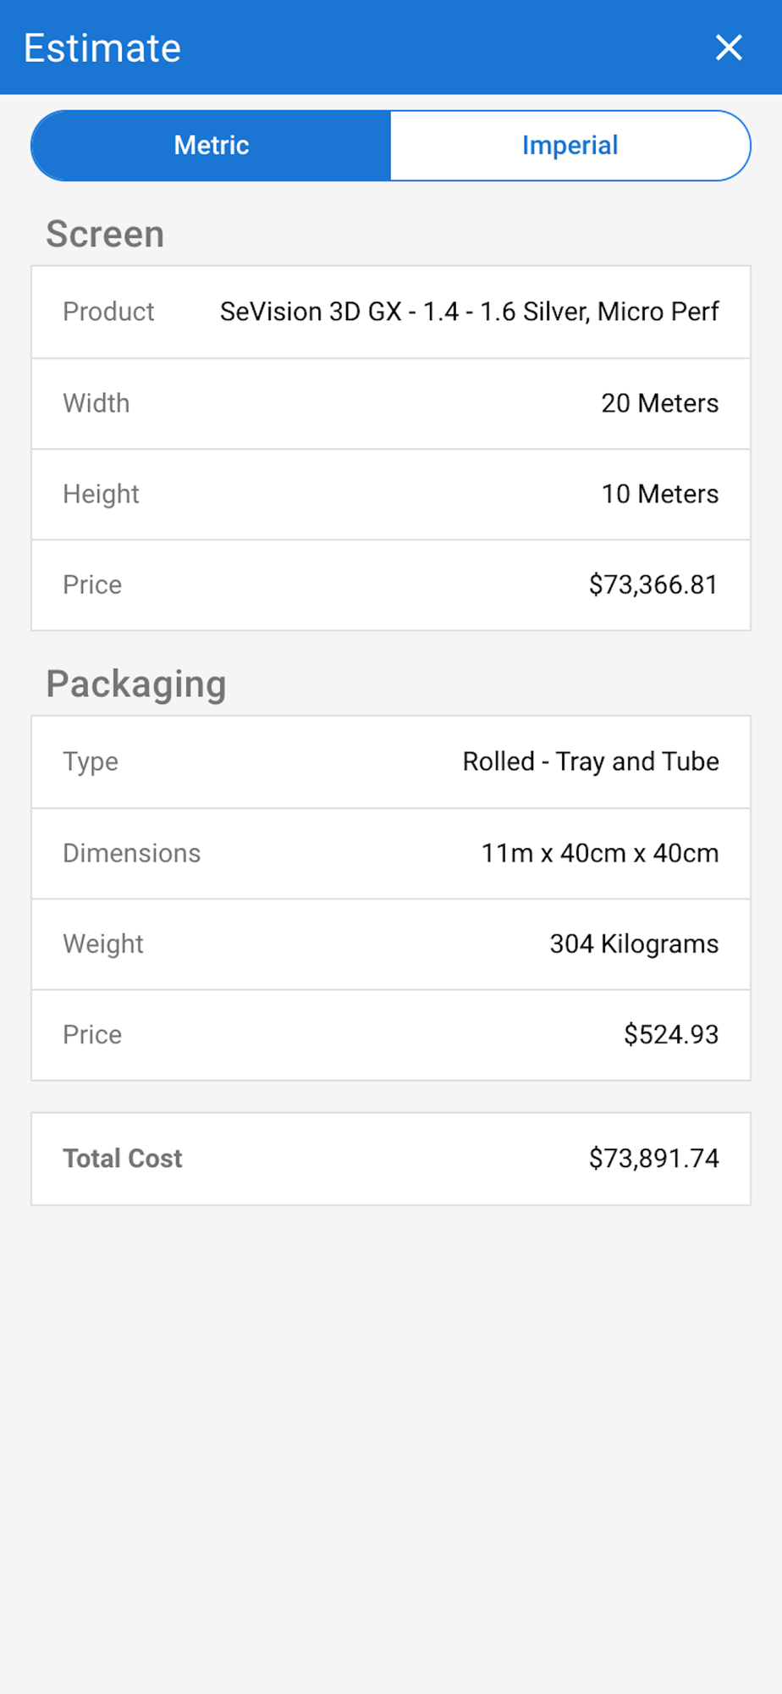The width and height of the screenshot is (782, 1694).
Task: Click the Dimensions row label
Action: 132,853
